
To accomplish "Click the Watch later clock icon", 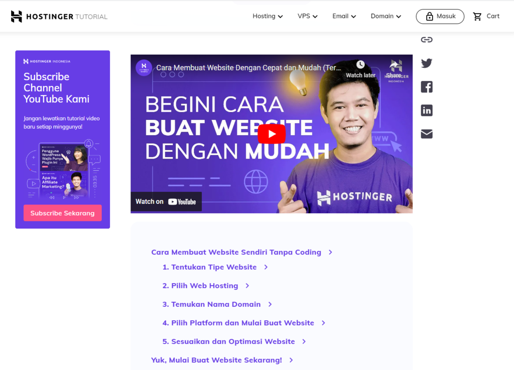I will pos(360,65).
